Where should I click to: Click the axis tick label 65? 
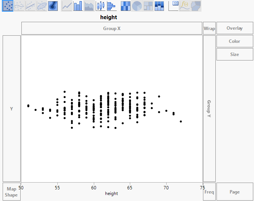tap(130, 188)
